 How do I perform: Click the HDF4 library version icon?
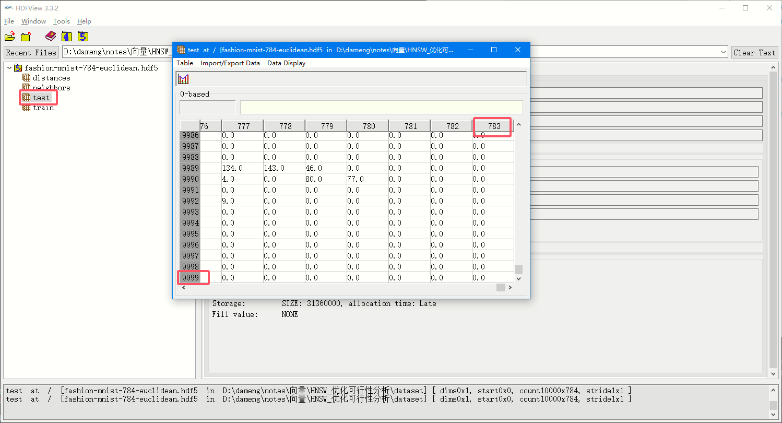(66, 36)
